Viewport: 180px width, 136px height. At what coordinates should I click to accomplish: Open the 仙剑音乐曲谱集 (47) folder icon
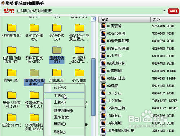click(12, 50)
